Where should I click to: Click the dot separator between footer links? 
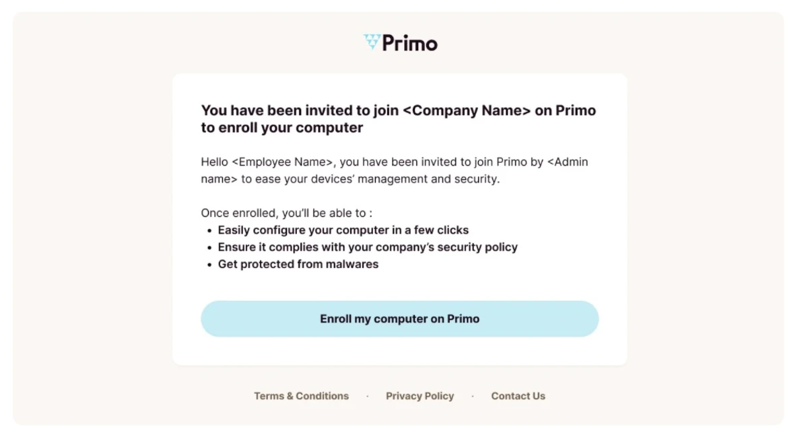tap(367, 396)
